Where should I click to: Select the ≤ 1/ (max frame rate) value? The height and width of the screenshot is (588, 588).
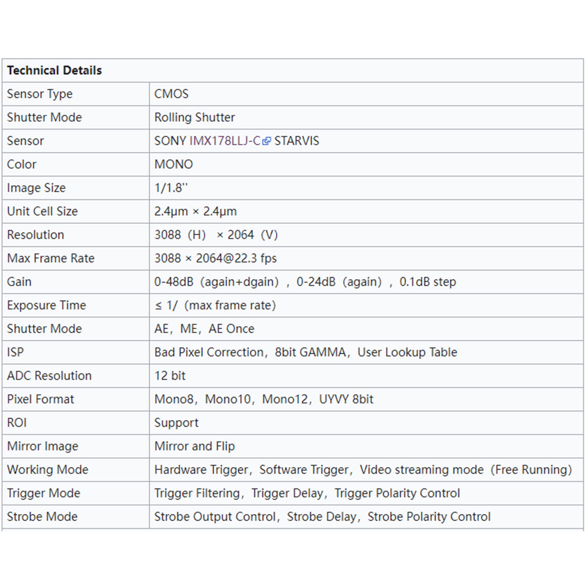point(215,305)
